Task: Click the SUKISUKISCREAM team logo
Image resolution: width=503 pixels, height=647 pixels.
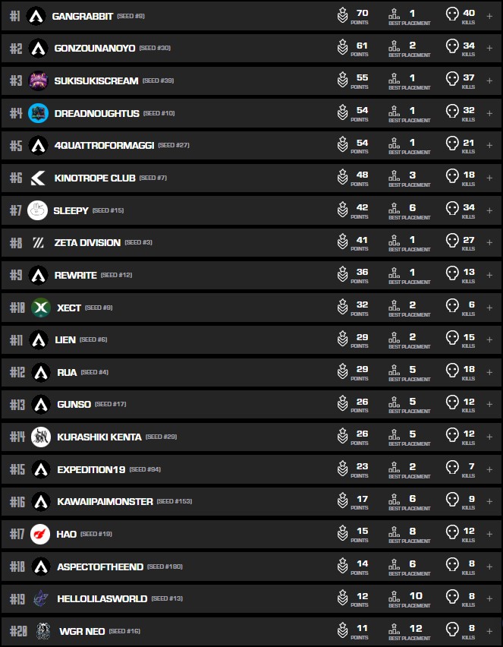Action: click(x=38, y=80)
